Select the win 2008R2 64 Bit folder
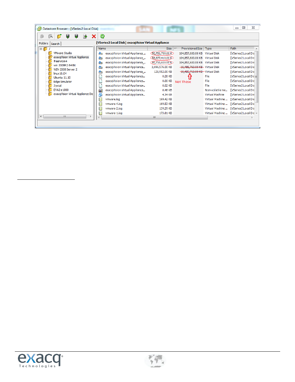The height and width of the screenshot is (382, 295). coord(65,65)
